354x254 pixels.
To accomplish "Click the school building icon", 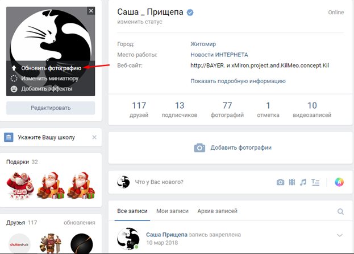I will coord(9,137).
